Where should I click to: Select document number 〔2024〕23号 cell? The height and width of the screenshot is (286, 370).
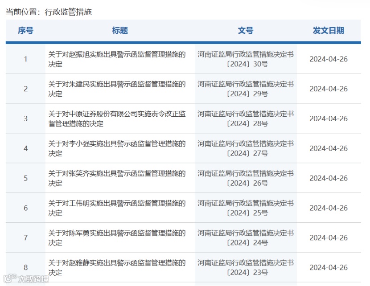click(x=246, y=268)
